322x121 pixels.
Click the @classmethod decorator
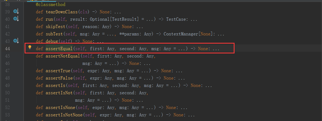(x=51, y=5)
